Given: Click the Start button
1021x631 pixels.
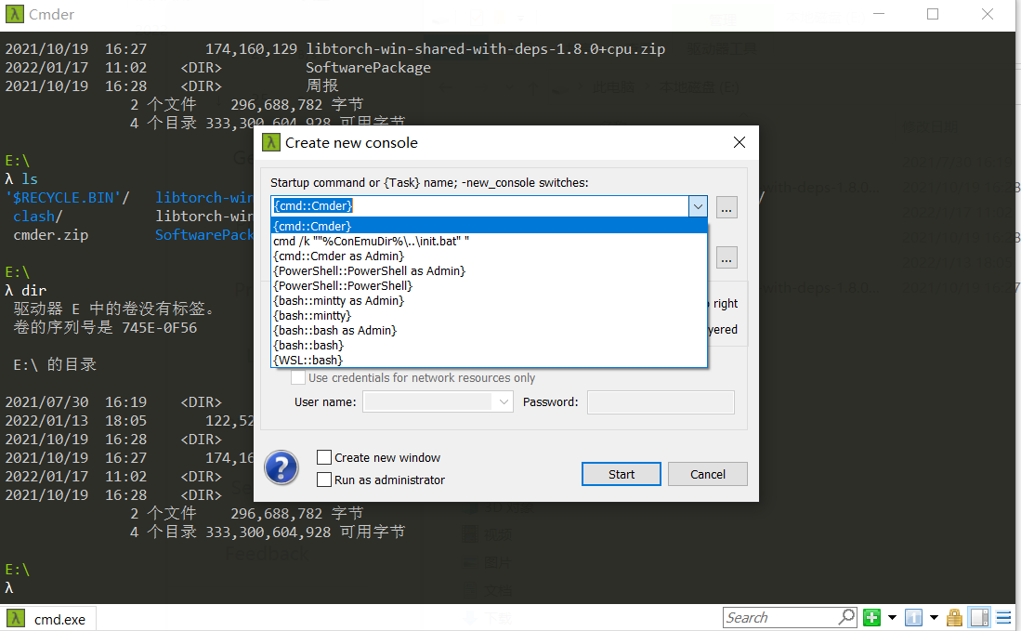Looking at the screenshot, I should pos(622,474).
